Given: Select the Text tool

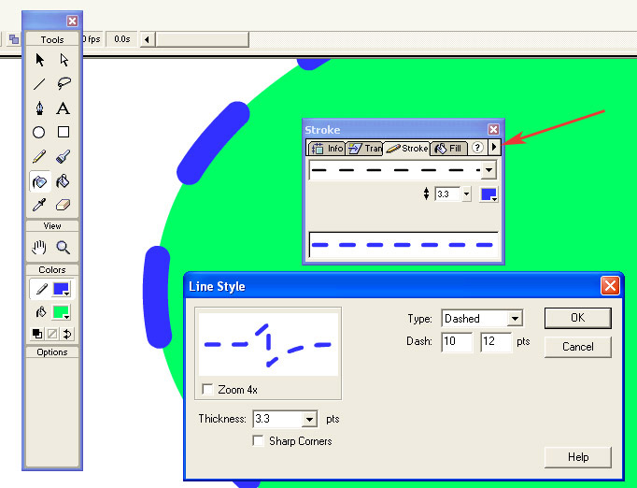Looking at the screenshot, I should 63,108.
